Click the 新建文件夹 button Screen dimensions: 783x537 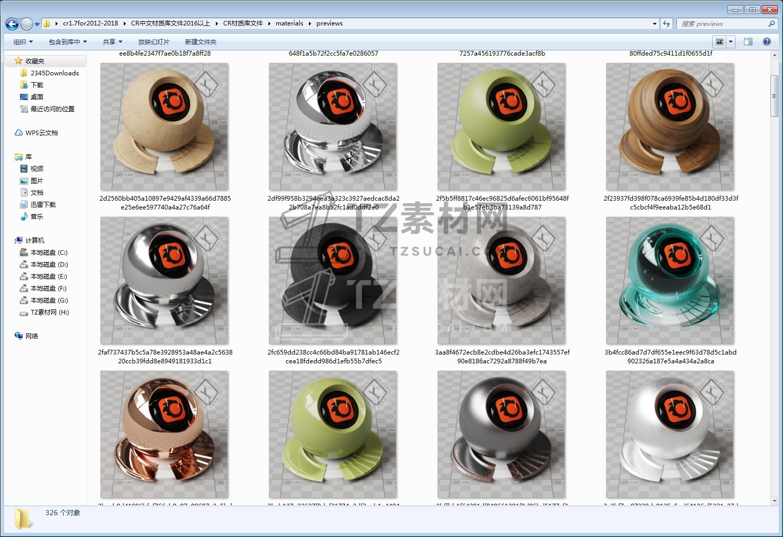tap(200, 42)
